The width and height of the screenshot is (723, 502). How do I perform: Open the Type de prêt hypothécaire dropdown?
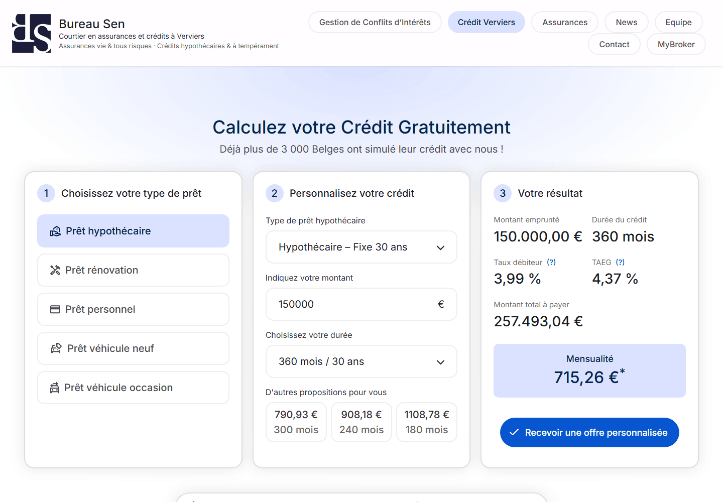pyautogui.click(x=361, y=247)
